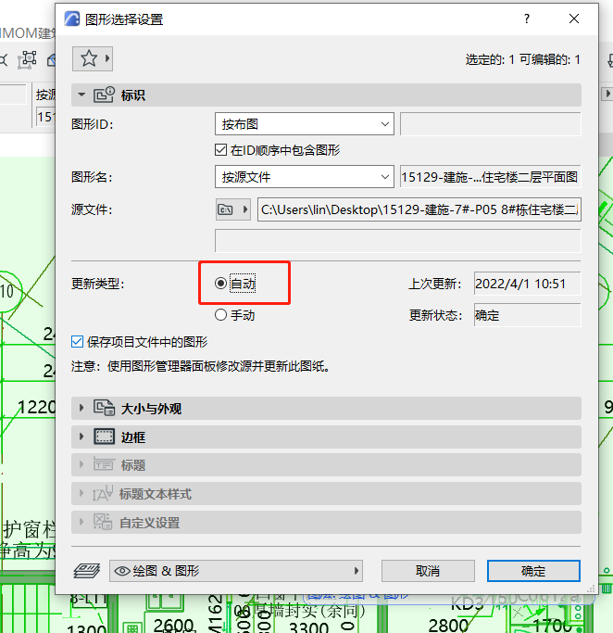
Task: Click the 标题文本样式 panel icon
Action: point(104,494)
